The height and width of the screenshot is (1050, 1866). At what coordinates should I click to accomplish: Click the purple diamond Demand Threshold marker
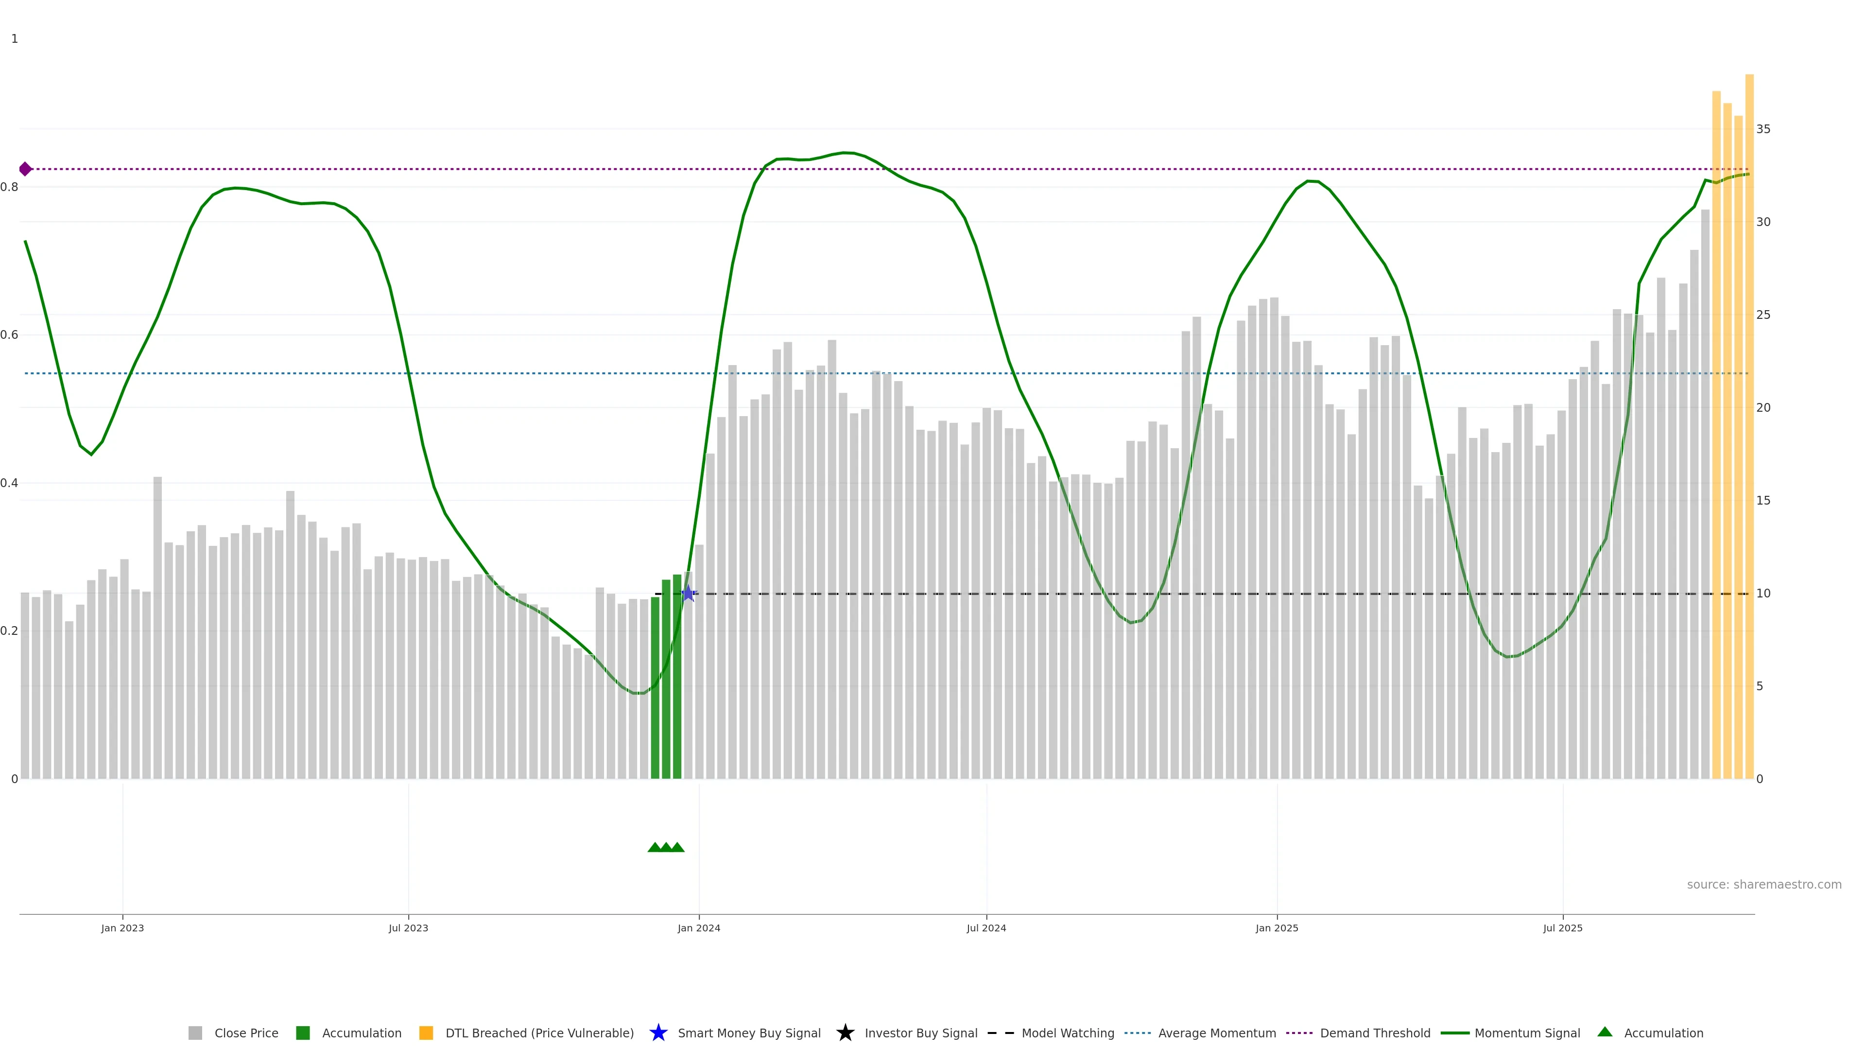pyautogui.click(x=25, y=169)
